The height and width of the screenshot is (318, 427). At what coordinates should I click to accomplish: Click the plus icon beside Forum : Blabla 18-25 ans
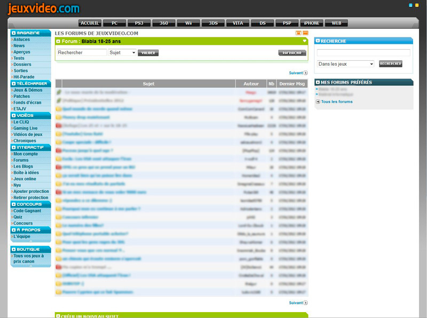(58, 42)
